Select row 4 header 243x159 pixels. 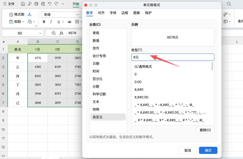pyautogui.click(x=3, y=76)
